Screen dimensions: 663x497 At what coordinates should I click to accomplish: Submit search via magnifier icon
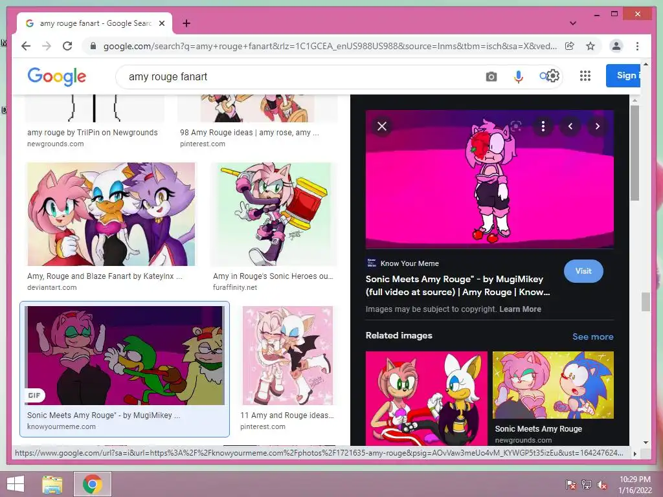click(x=543, y=76)
